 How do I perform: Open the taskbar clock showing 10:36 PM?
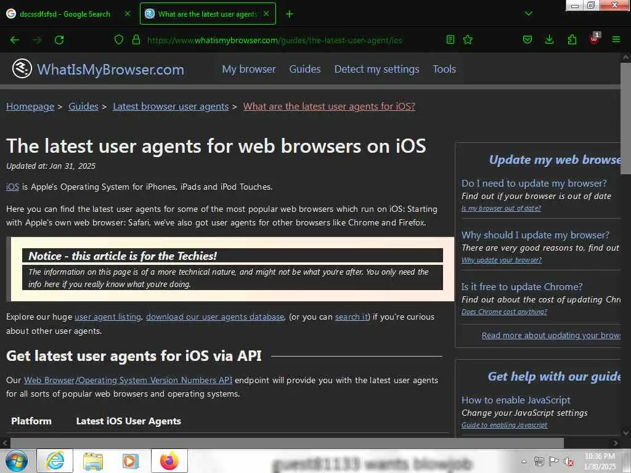click(600, 461)
